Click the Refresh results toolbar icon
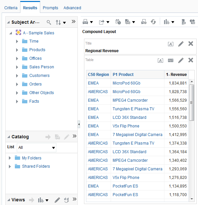198x205 pixels. [x=153, y=22]
